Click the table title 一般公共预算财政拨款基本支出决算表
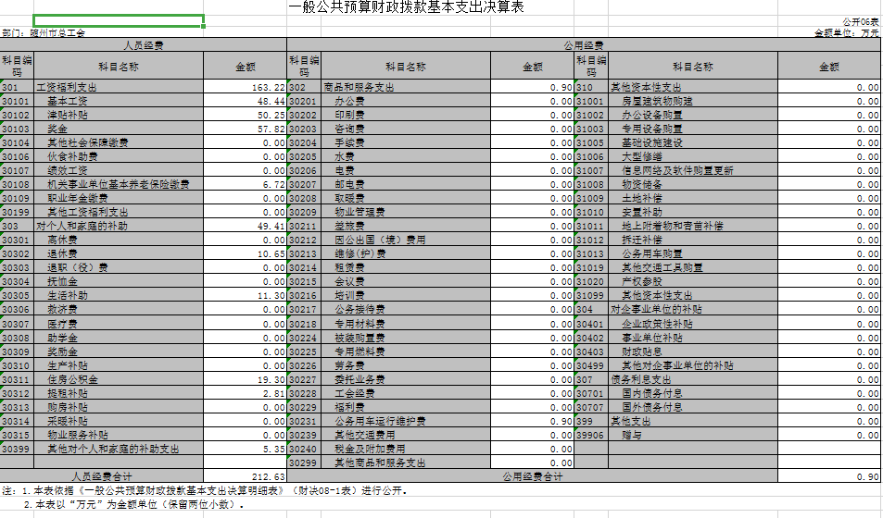 (x=406, y=7)
